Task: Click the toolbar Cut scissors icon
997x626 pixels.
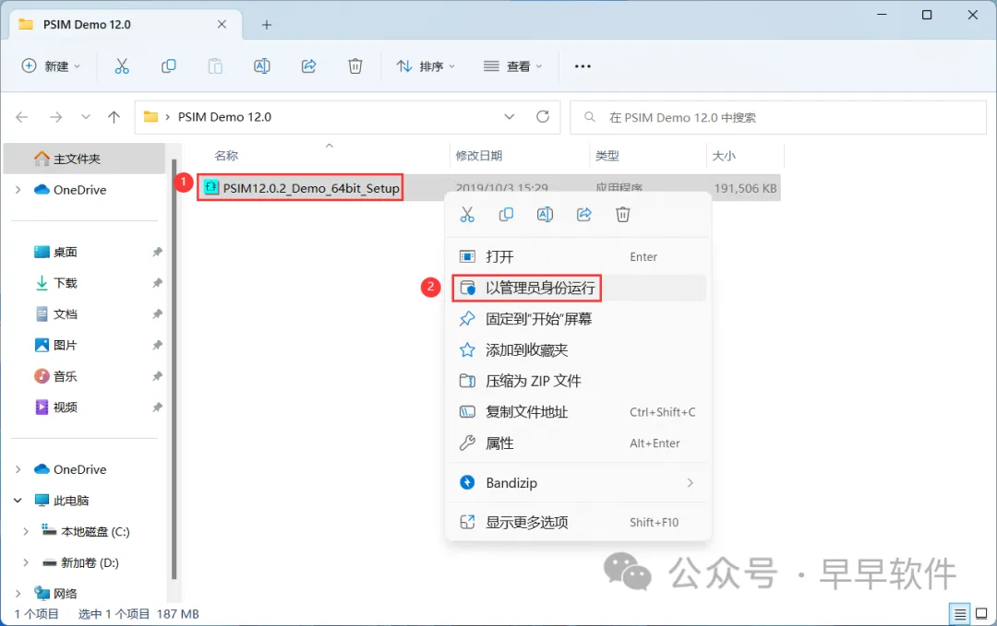Action: coord(122,66)
